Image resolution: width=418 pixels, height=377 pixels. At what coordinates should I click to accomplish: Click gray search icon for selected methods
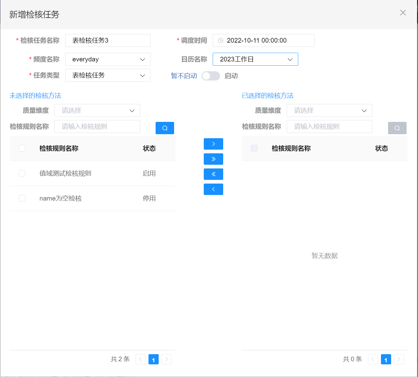(397, 128)
